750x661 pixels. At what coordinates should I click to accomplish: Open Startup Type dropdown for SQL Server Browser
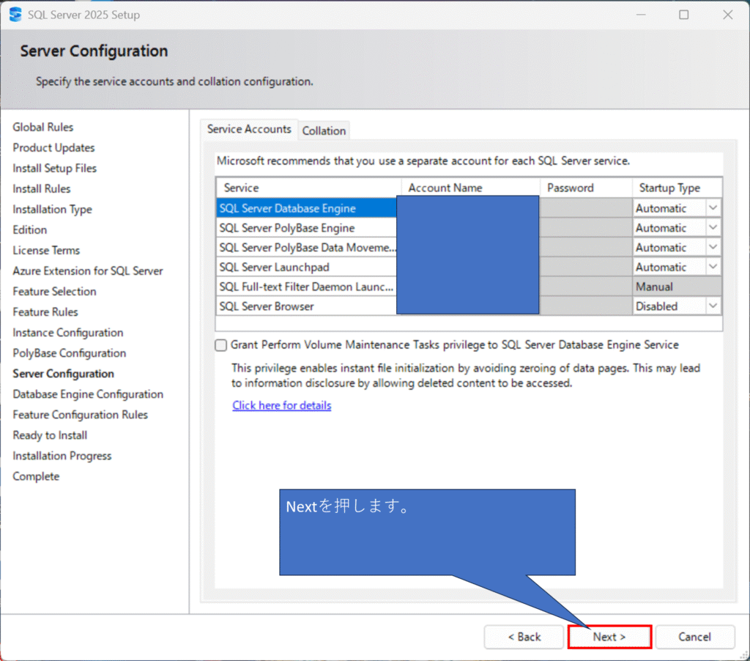713,306
